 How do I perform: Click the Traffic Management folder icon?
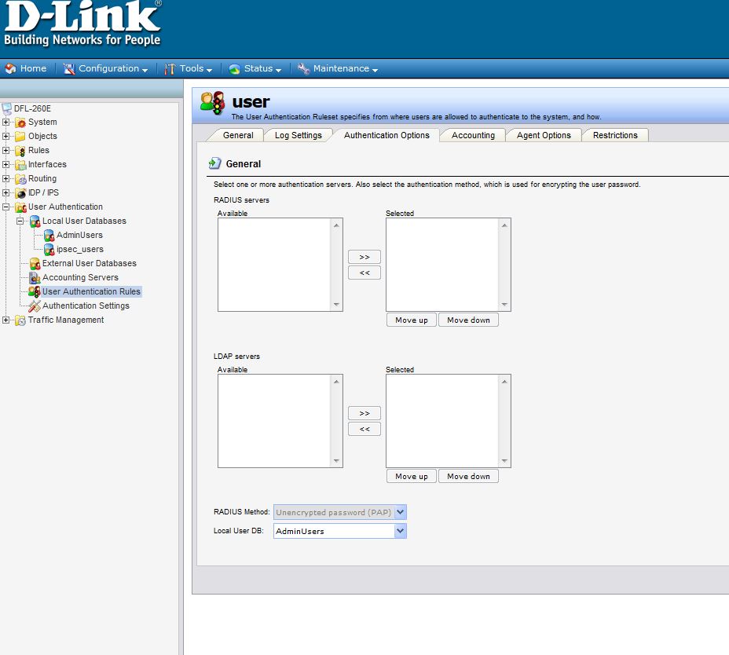(x=20, y=320)
